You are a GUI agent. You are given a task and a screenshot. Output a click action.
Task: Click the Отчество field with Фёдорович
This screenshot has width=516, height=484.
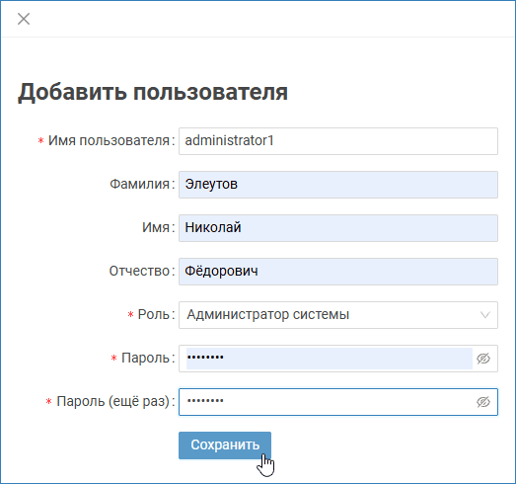tap(338, 272)
